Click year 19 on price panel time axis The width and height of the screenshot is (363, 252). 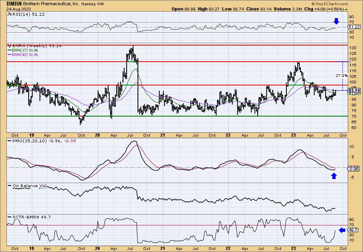32,135
